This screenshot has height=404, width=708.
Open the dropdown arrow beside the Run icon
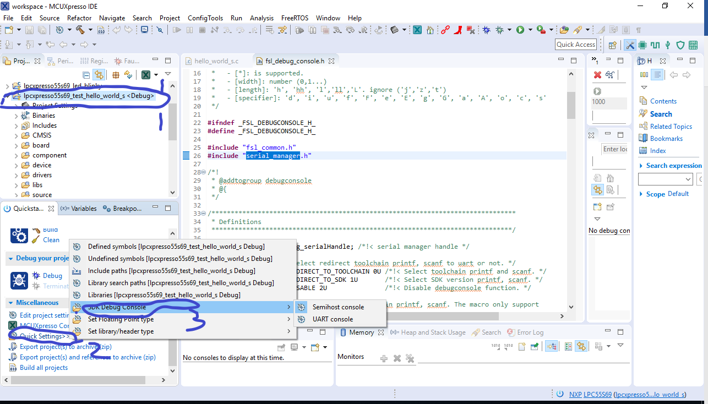530,30
